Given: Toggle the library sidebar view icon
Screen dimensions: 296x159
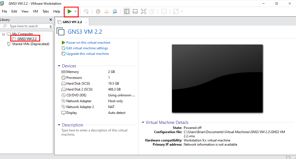Looking at the screenshot, I should coord(127,11).
